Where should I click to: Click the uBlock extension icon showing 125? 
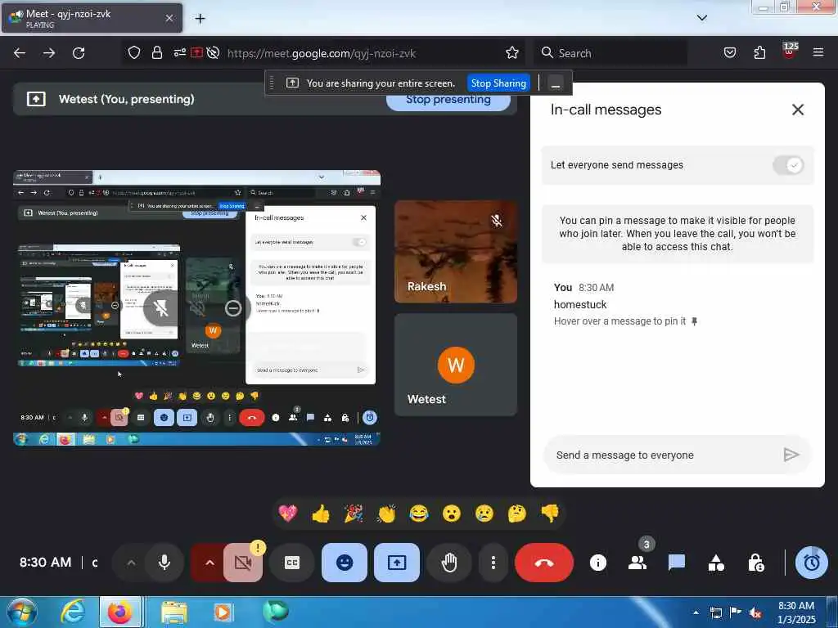(790, 52)
